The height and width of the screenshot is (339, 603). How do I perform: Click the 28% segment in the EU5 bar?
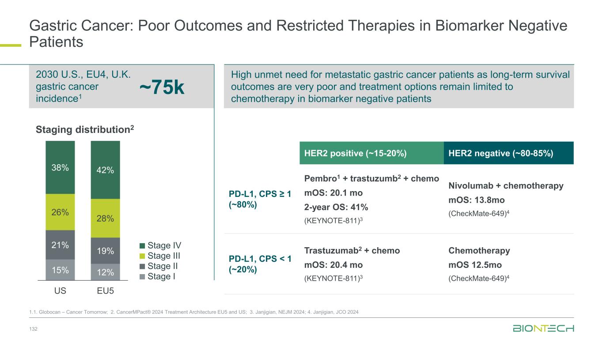point(105,218)
